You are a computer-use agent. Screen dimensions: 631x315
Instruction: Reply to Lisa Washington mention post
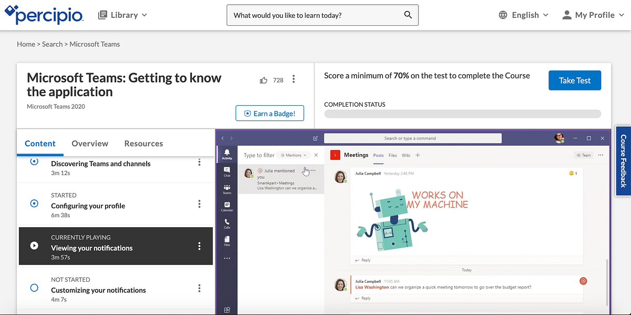click(363, 298)
